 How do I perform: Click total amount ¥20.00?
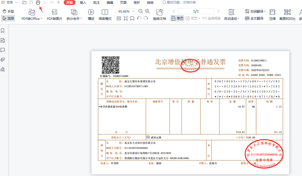[250, 137]
